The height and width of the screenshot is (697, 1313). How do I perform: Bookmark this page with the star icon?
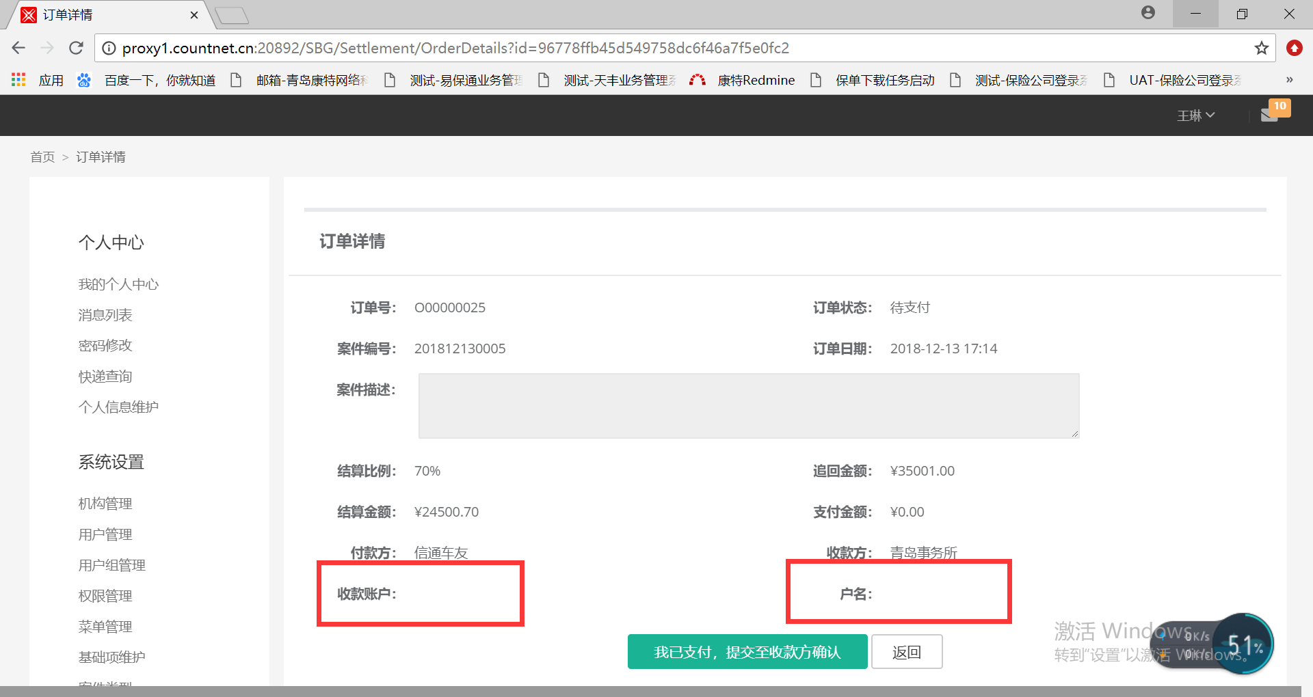pyautogui.click(x=1262, y=48)
